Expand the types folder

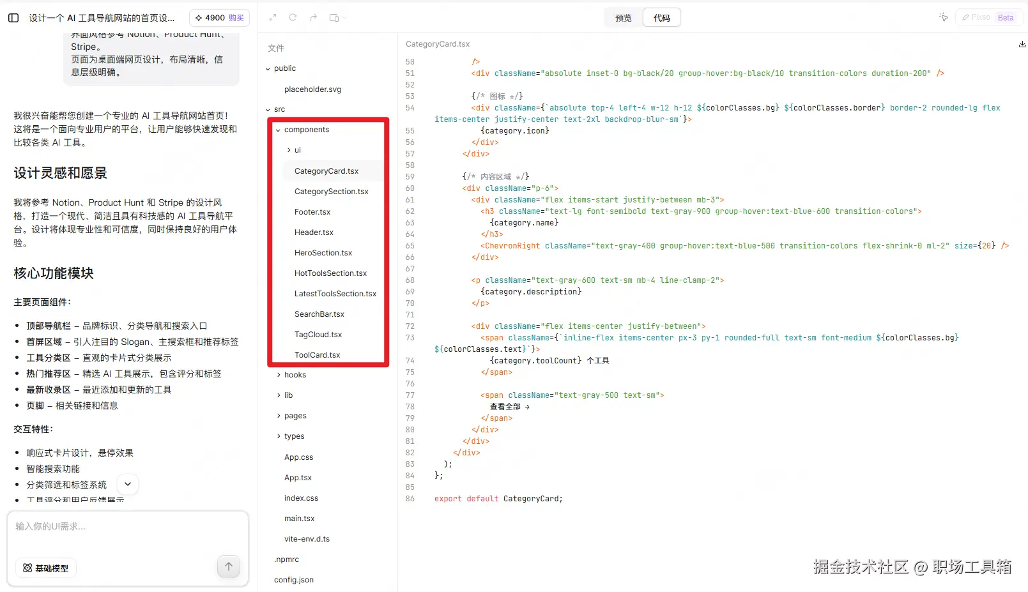pos(291,436)
